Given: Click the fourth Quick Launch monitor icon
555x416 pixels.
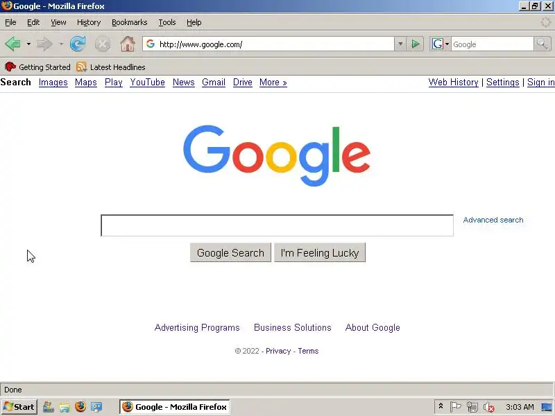Looking at the screenshot, I should click(96, 407).
